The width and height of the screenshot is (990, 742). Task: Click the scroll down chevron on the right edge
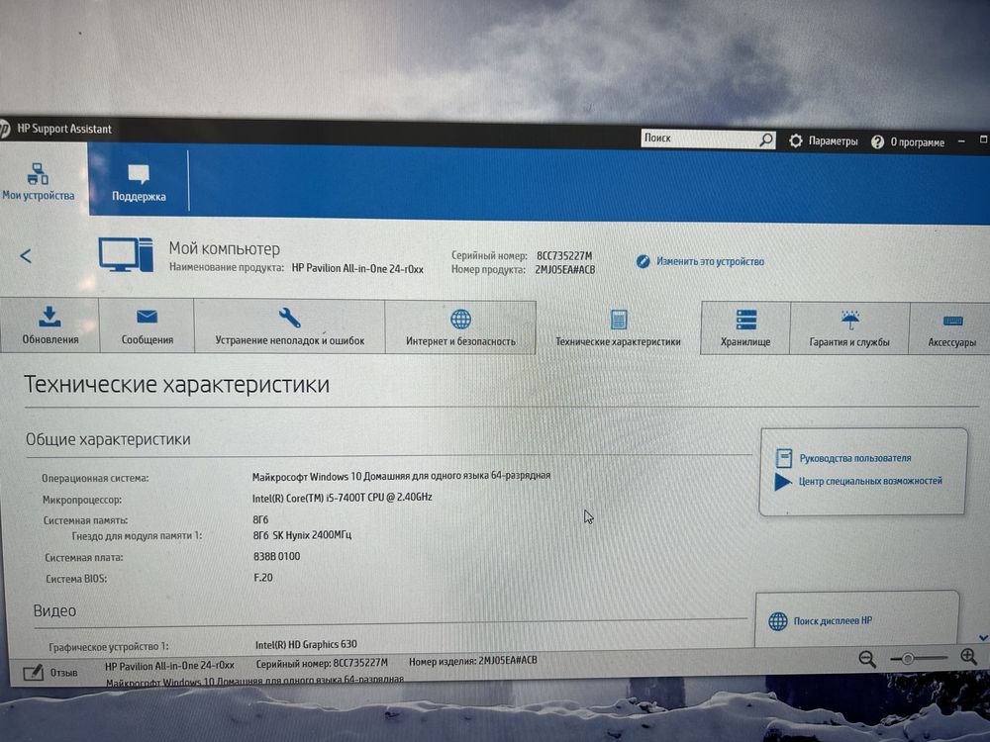click(x=983, y=638)
